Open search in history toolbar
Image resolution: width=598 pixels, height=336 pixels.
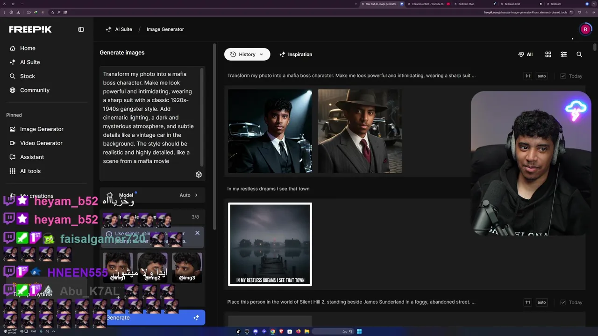click(x=579, y=55)
